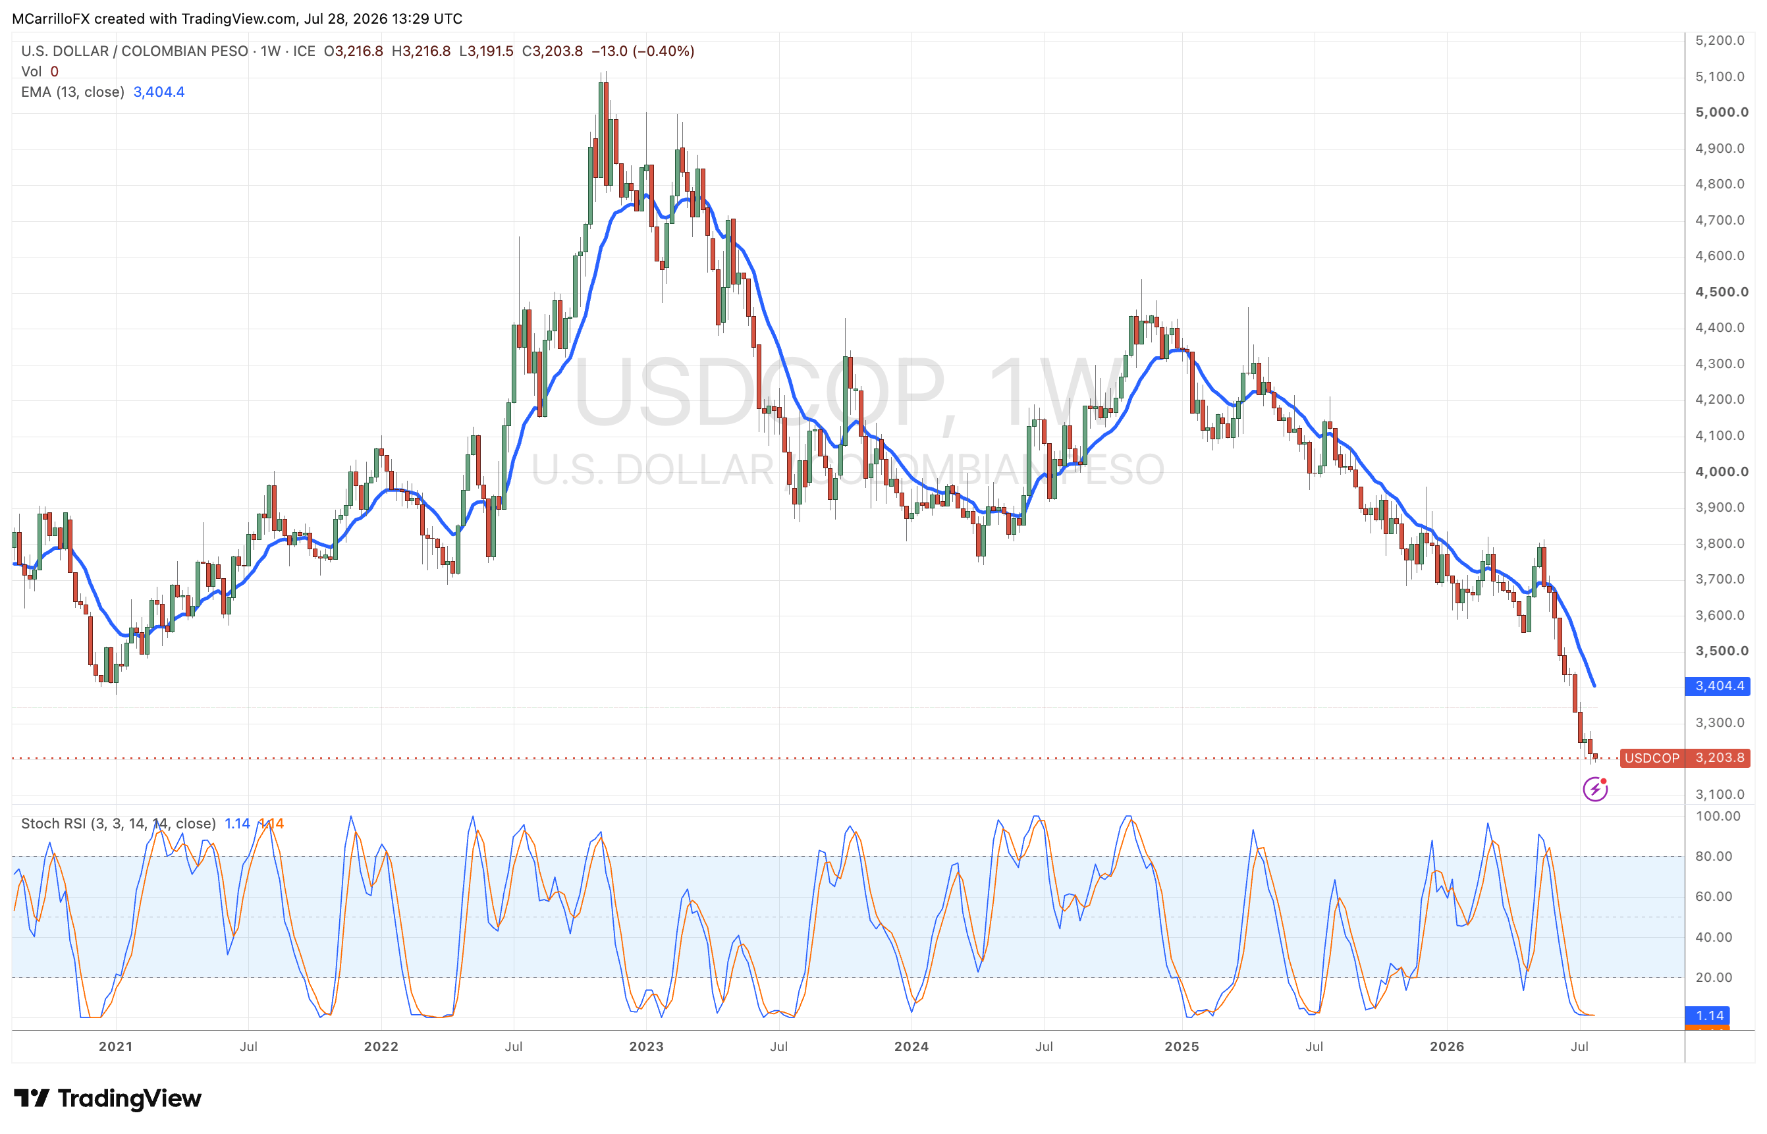Image resolution: width=1767 pixels, height=1134 pixels.
Task: Click the red USDCOP price label
Action: [1685, 758]
